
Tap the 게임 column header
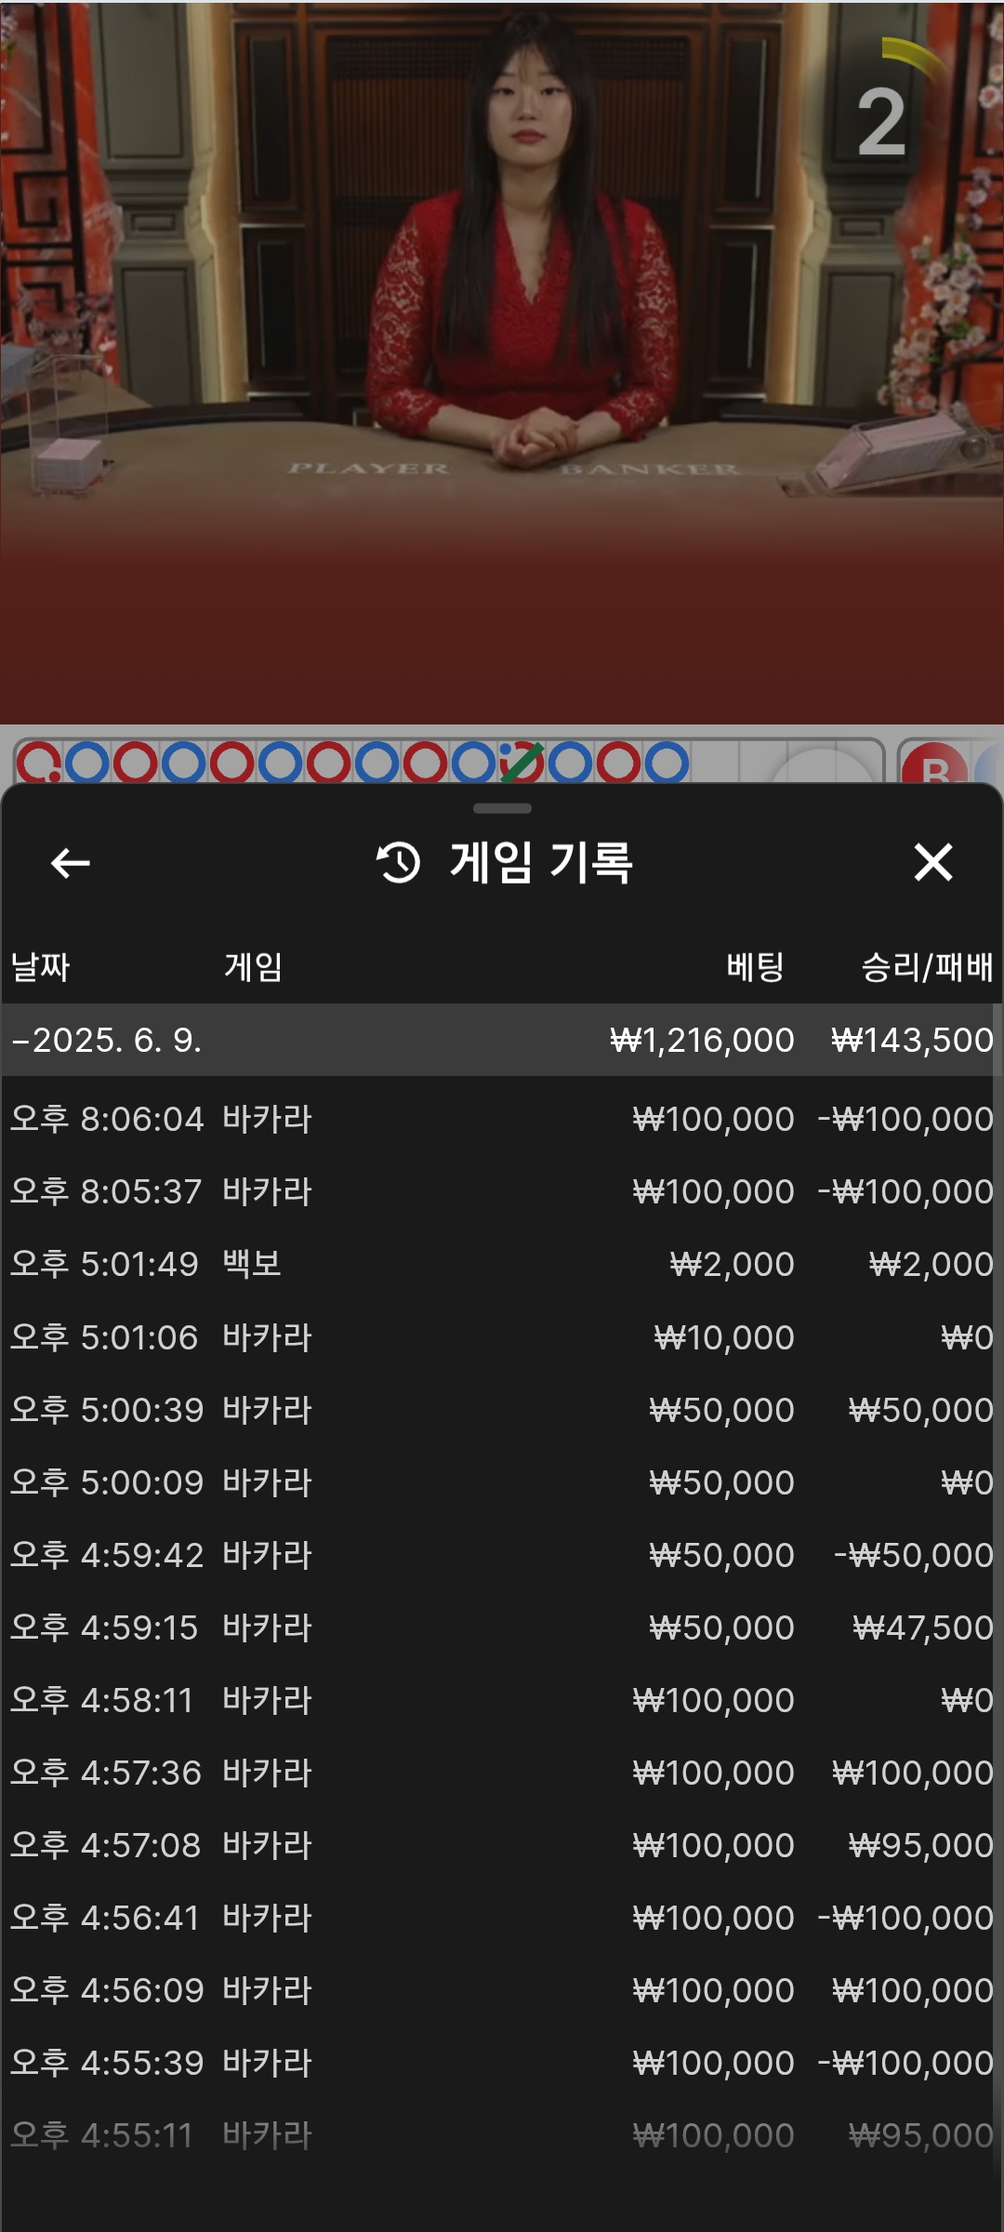(253, 967)
